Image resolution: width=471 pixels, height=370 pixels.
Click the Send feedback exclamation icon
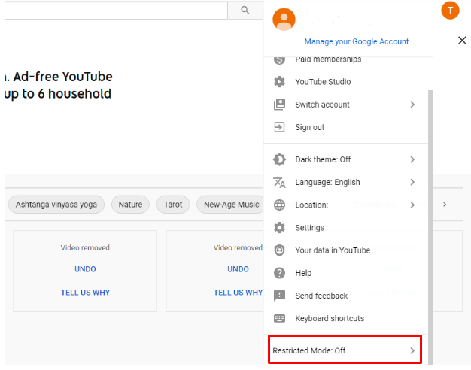tap(279, 296)
